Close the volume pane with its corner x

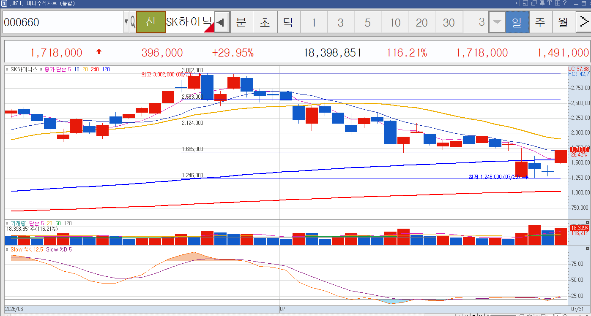click(587, 222)
